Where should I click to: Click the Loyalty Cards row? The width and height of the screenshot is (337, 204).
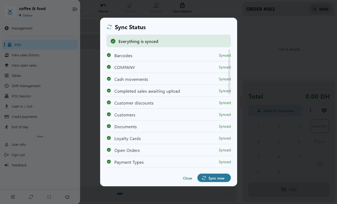pyautogui.click(x=169, y=138)
